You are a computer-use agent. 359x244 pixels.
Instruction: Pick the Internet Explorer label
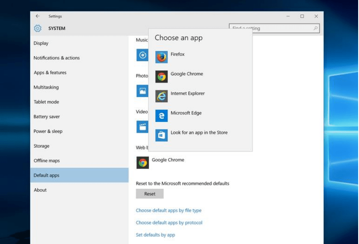pyautogui.click(x=188, y=94)
